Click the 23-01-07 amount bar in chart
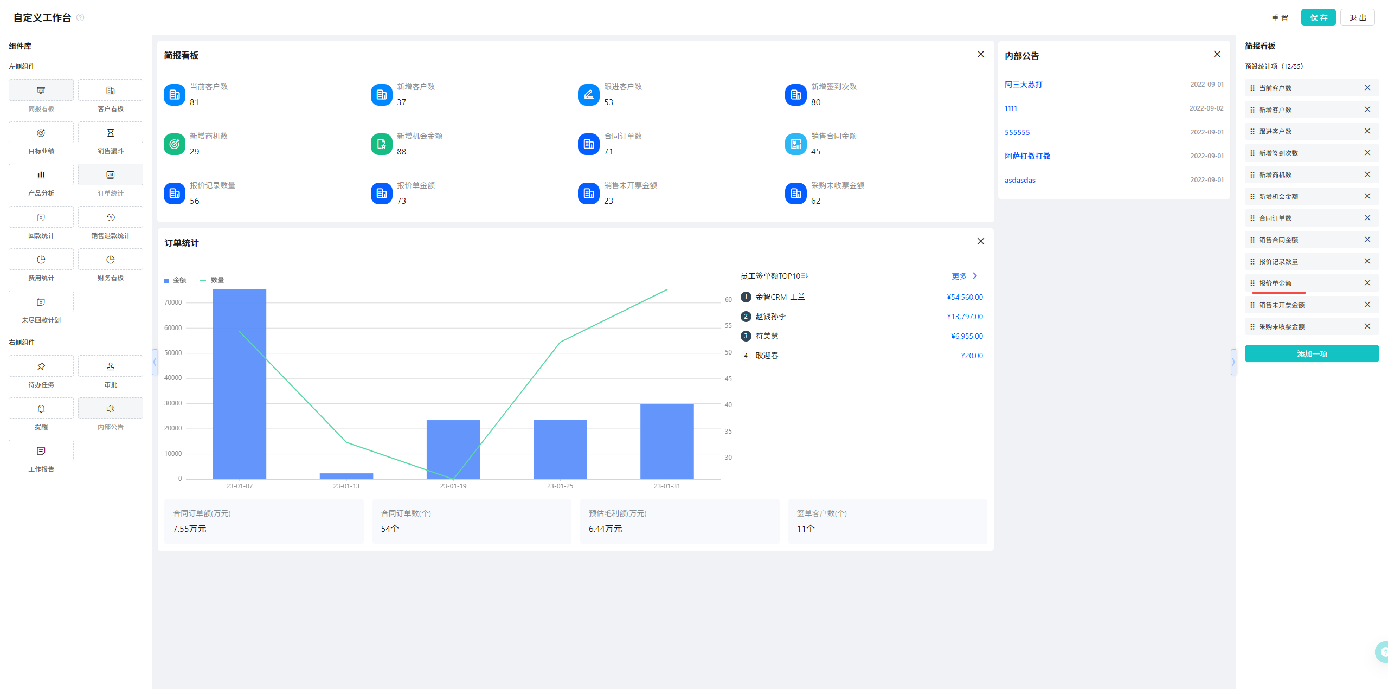The image size is (1388, 689). point(240,384)
